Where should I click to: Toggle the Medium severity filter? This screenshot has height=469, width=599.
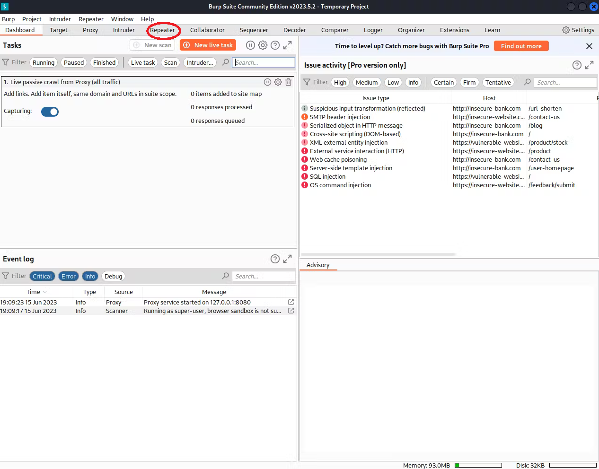367,82
